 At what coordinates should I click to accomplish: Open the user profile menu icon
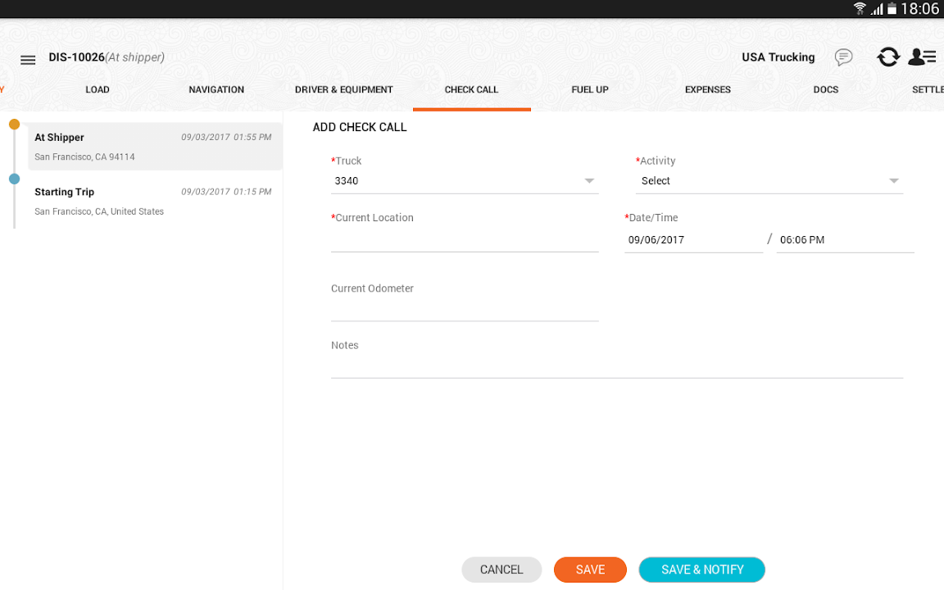coord(922,57)
